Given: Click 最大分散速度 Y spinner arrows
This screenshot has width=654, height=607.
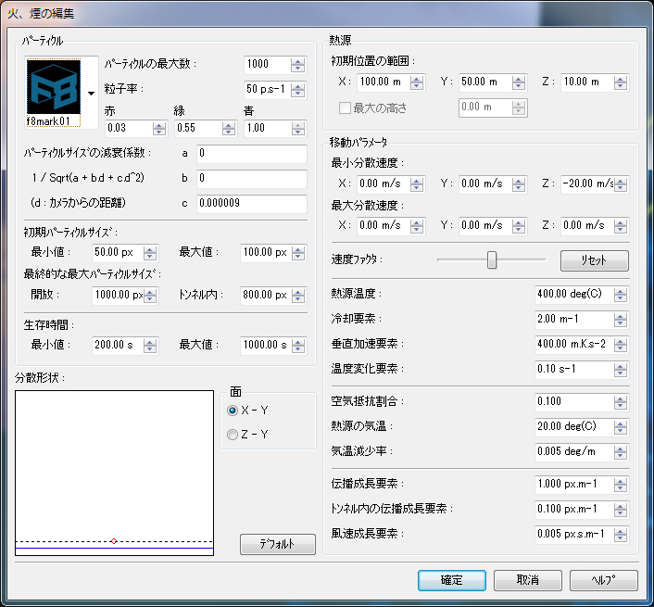Looking at the screenshot, I should (519, 226).
